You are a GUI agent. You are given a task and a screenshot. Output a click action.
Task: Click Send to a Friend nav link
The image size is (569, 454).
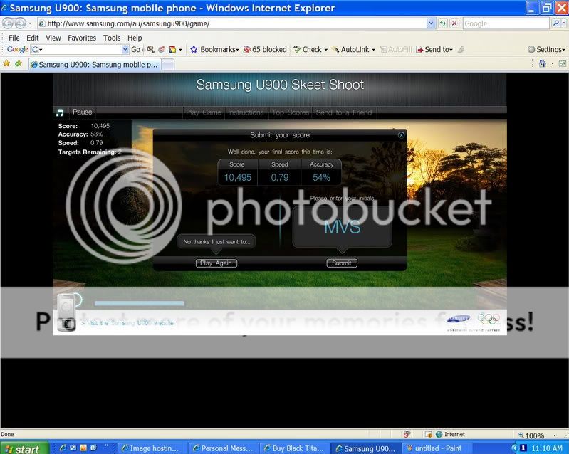(344, 112)
